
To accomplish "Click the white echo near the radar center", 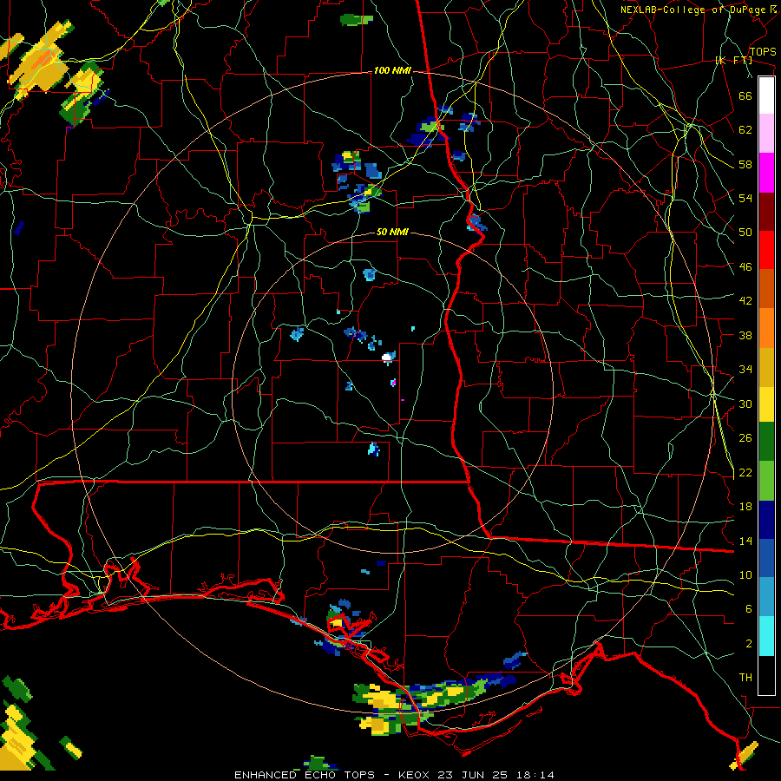I will click(386, 358).
